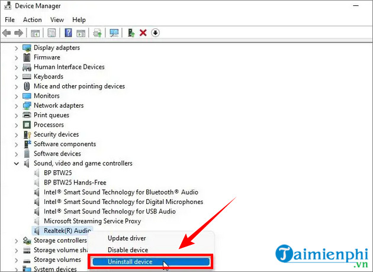Select the Realtek(R) Audio device
373x272 pixels.
coord(67,231)
